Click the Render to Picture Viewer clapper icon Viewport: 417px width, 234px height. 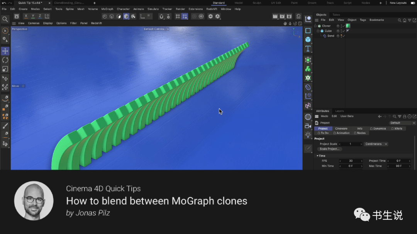point(282,17)
